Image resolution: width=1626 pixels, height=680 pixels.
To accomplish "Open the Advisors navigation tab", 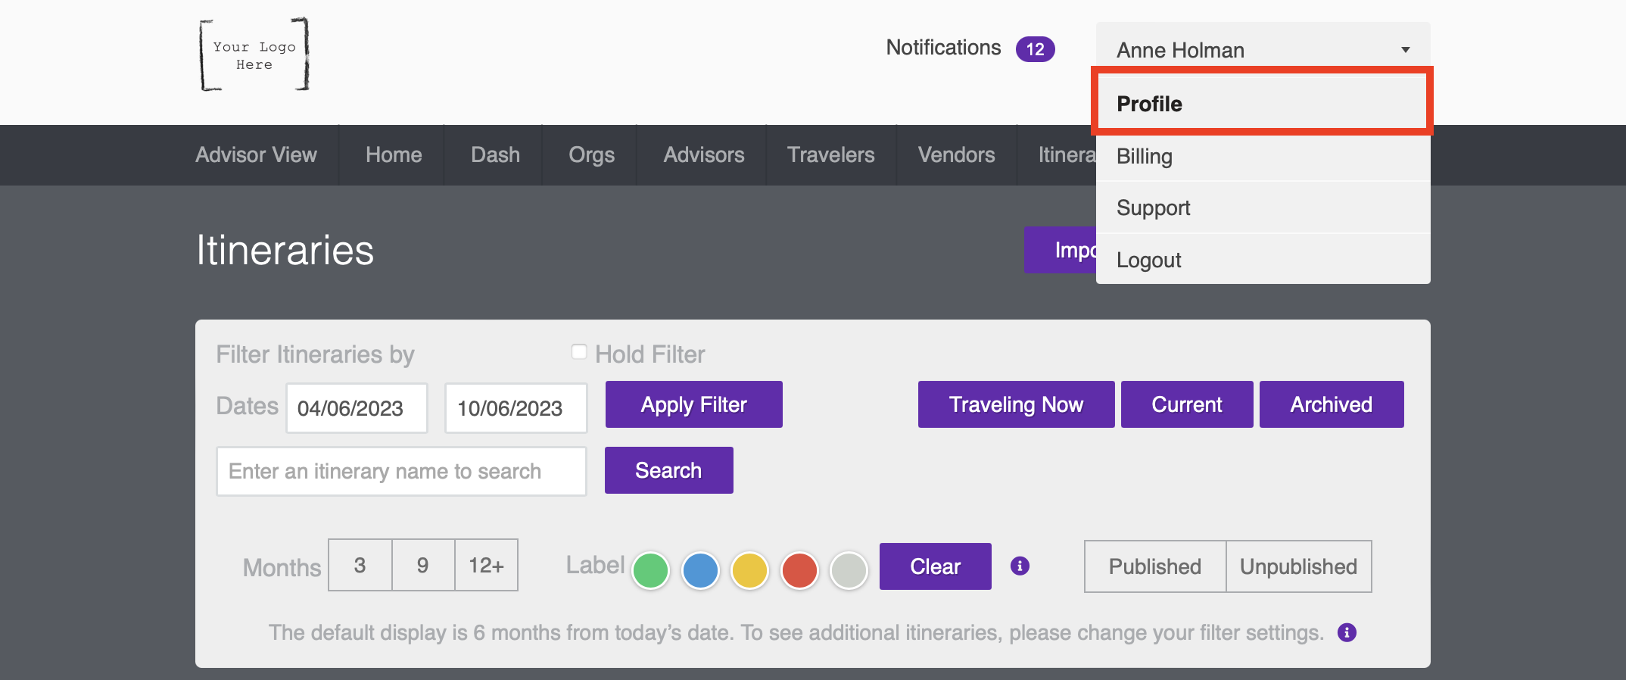I will coord(703,154).
